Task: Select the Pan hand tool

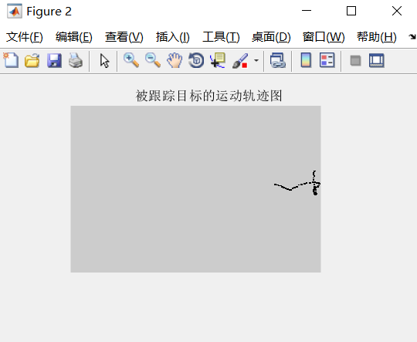Action: pos(175,60)
